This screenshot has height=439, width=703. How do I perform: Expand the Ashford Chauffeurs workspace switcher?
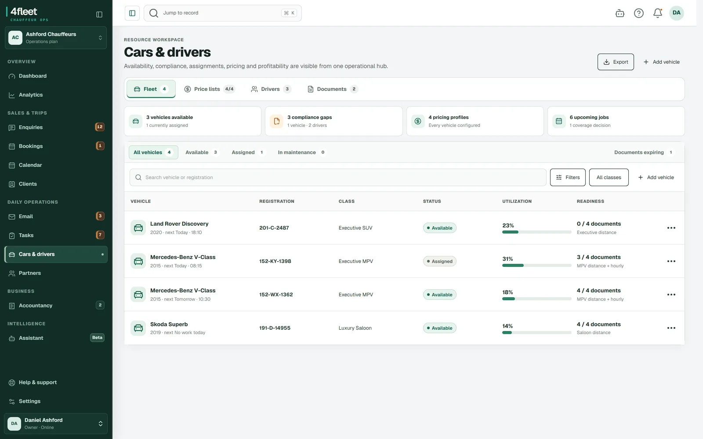click(56, 38)
